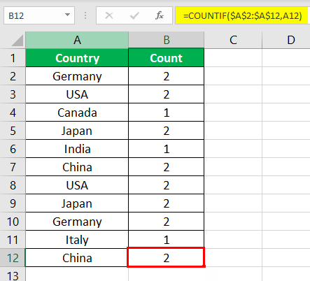The width and height of the screenshot is (310, 281).
Task: Click count value 1 beside Italy
Action: pyautogui.click(x=166, y=240)
